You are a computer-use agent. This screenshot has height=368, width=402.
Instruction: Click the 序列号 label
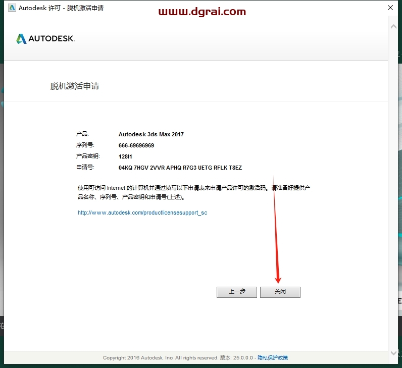[x=85, y=145]
